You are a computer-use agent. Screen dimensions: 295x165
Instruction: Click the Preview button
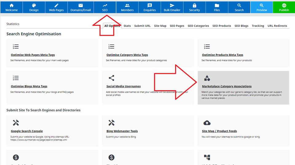(x=262, y=7)
